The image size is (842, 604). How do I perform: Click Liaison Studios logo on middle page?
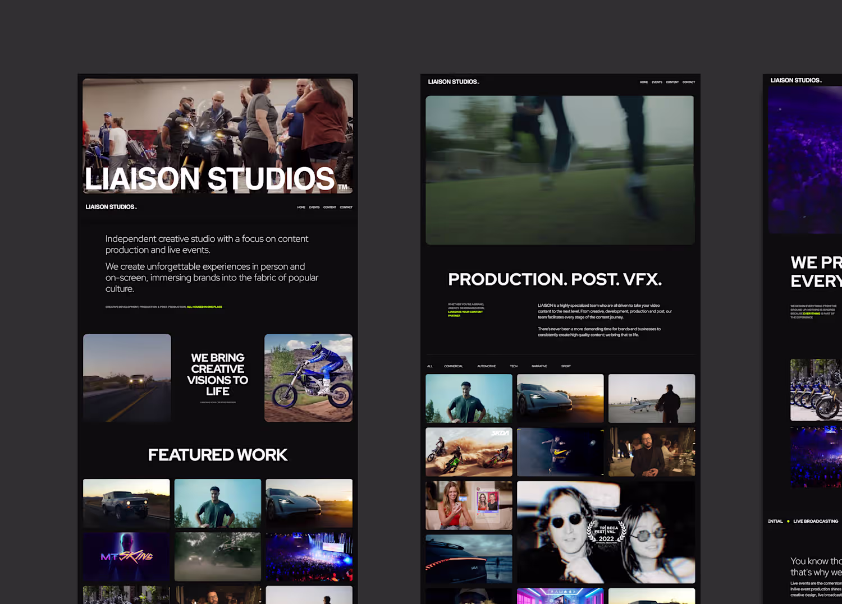tap(454, 82)
